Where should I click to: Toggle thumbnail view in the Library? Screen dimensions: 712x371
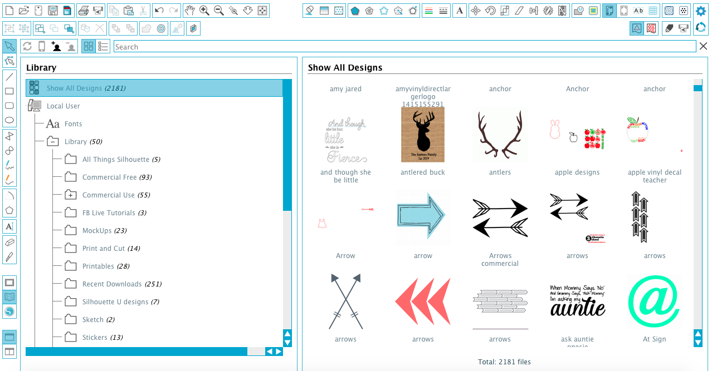point(88,46)
